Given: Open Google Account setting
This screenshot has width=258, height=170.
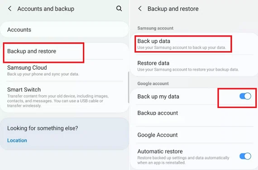Looking at the screenshot, I should (x=194, y=135).
